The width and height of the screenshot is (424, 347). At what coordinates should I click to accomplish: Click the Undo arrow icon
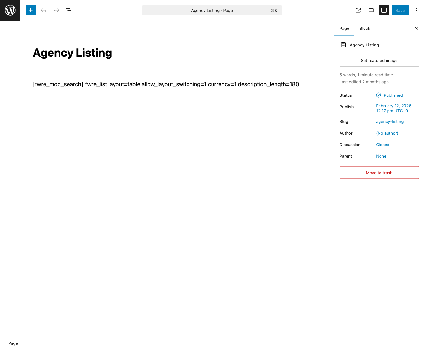44,10
